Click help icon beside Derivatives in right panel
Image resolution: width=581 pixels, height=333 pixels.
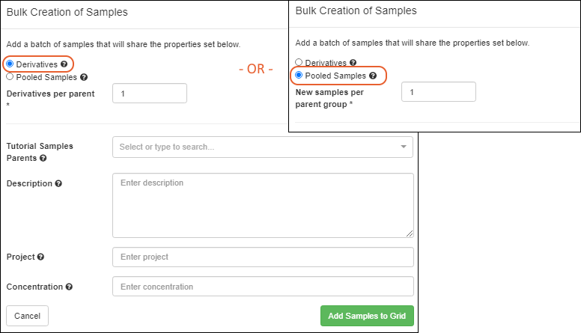pos(353,64)
